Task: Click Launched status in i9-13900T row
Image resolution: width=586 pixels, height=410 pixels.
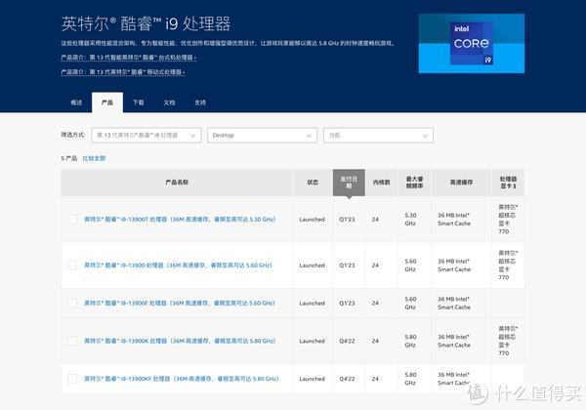Action: pyautogui.click(x=313, y=220)
